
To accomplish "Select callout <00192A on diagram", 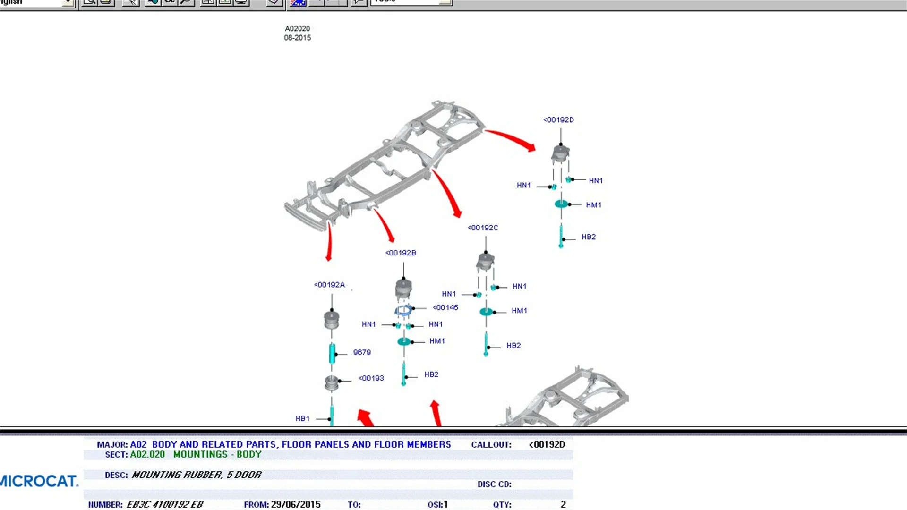I will [329, 285].
